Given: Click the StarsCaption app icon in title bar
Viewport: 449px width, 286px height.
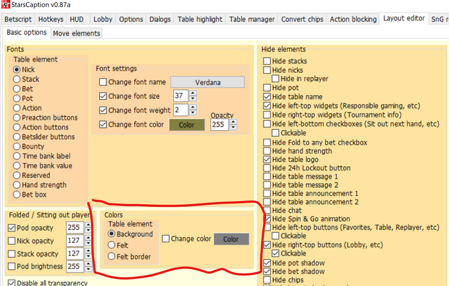Looking at the screenshot, I should tap(6, 5).
